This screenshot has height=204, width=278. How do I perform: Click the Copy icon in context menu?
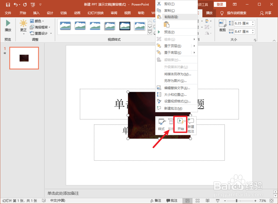(x=159, y=10)
